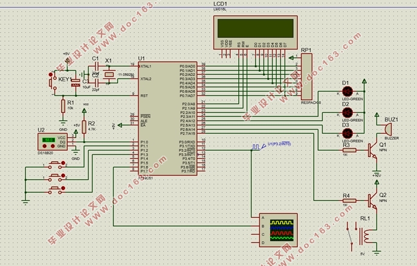Click the 'RESPACK-8' value text
This screenshot has width=417, height=266.
[311, 103]
